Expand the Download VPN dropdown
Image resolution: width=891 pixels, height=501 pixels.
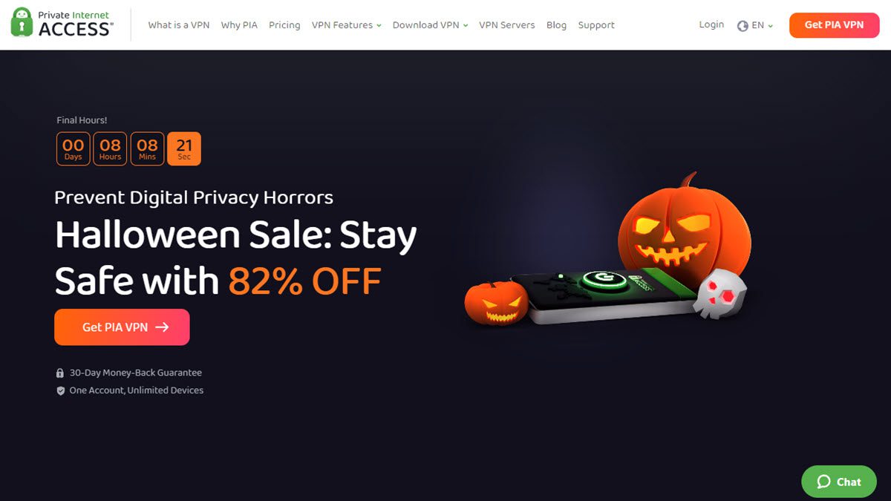[x=430, y=25]
